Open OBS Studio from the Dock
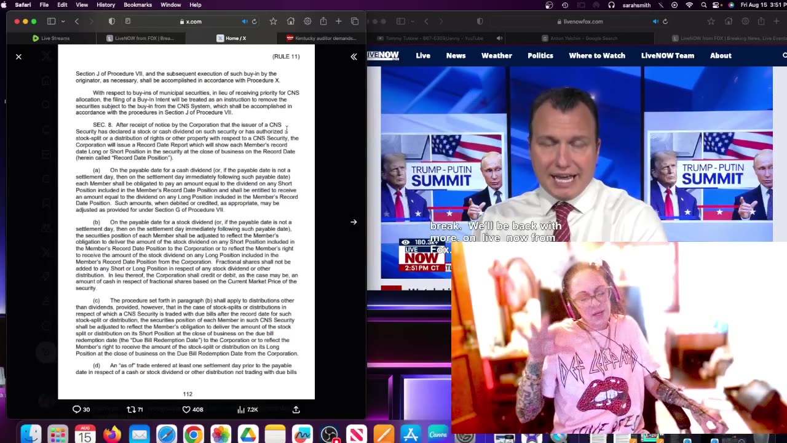The image size is (787, 443). (x=330, y=434)
